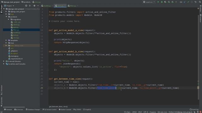Hide the Project tool window
This screenshot has height=113, width=202.
pyautogui.click(x=38, y=6)
